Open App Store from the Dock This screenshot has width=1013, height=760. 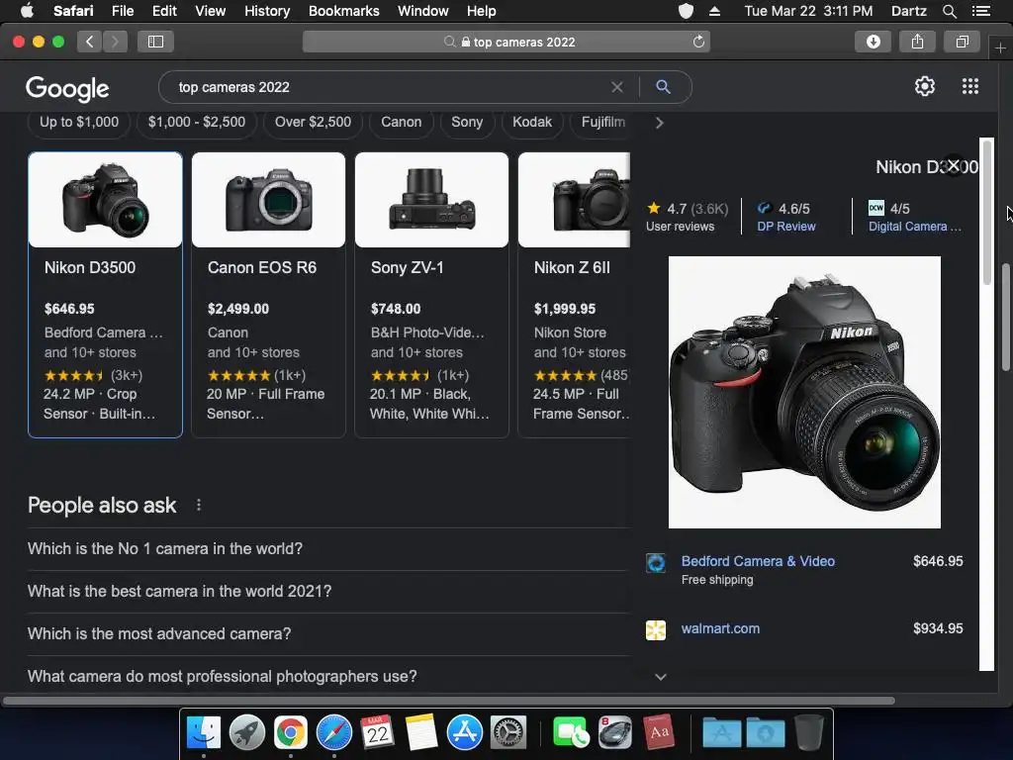(x=465, y=732)
